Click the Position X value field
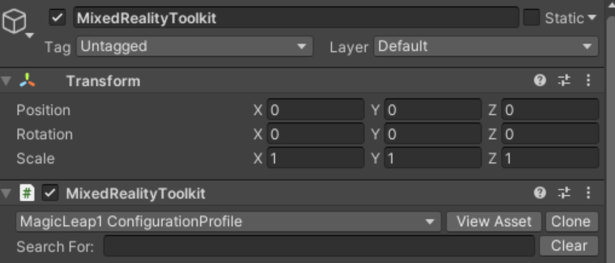The width and height of the screenshot is (615, 263). pos(316,111)
